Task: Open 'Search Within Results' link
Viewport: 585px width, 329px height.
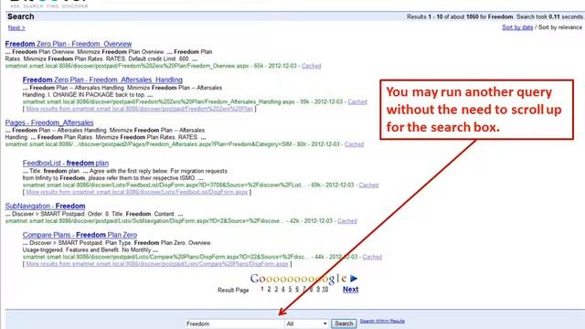Action: pos(382,321)
